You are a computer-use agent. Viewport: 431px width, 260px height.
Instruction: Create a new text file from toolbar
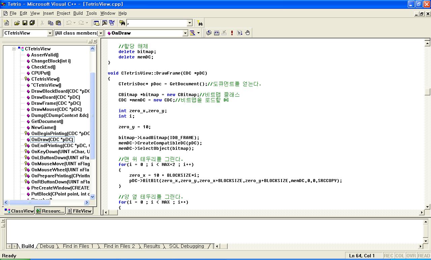click(6, 23)
